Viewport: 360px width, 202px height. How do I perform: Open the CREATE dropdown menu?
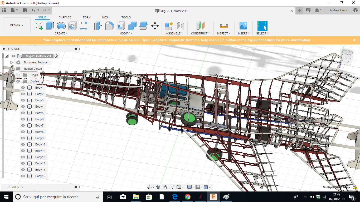click(61, 33)
